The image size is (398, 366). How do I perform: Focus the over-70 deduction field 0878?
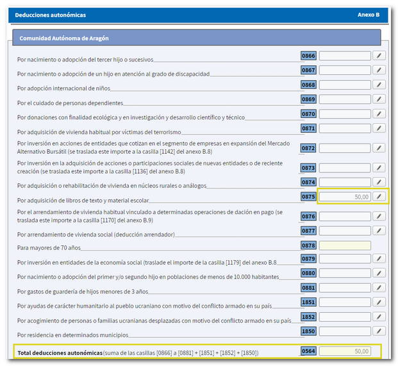pos(345,245)
